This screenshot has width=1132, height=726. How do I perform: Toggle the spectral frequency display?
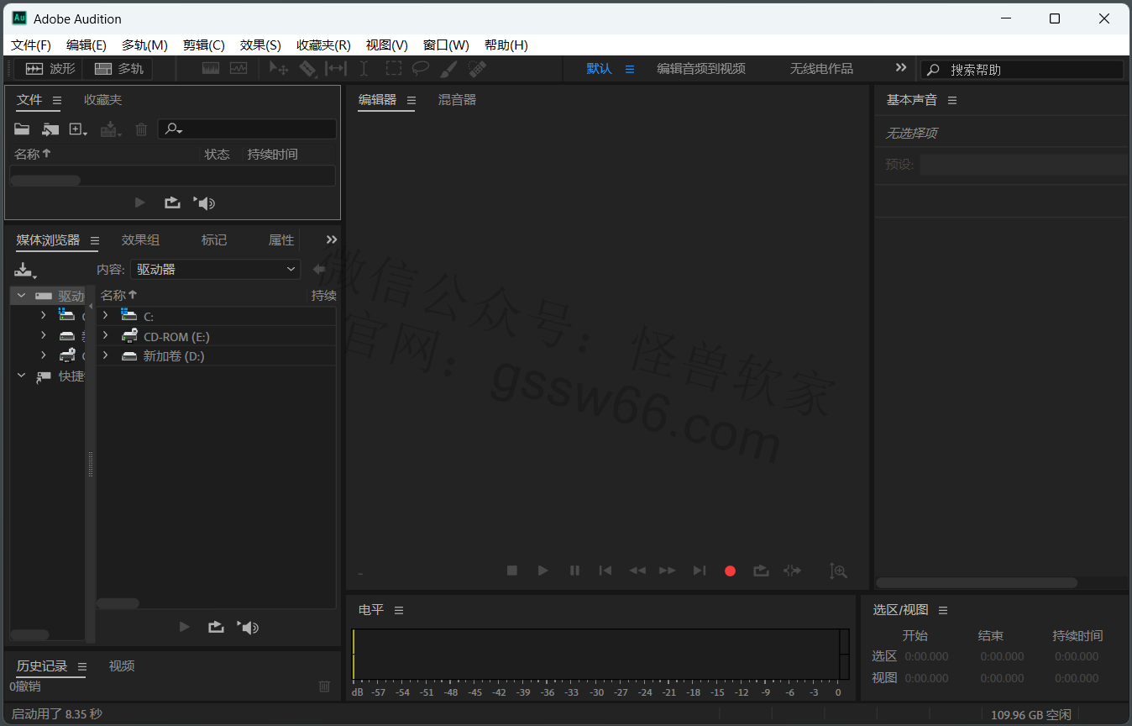point(211,69)
